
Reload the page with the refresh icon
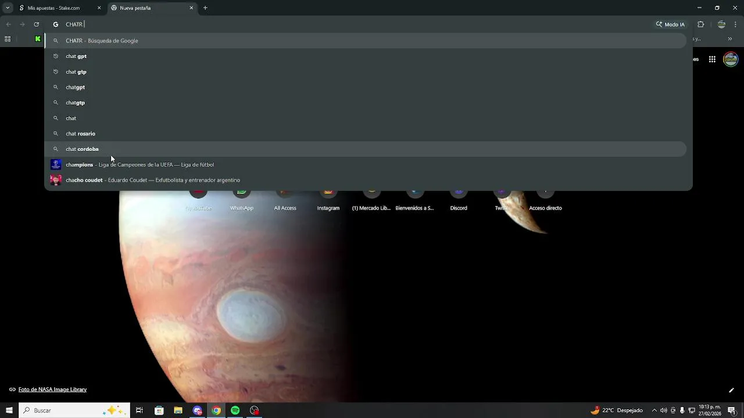click(36, 24)
